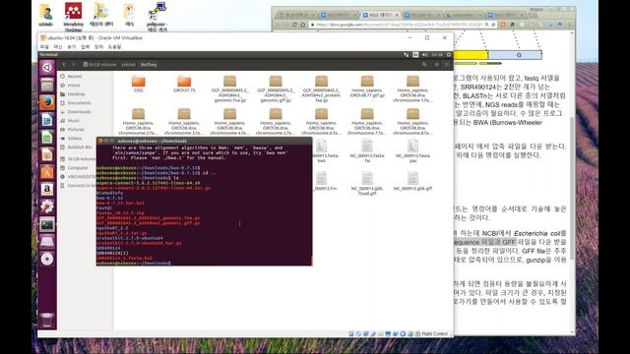Open the GRCh37.75 folder
This screenshot has height=354, width=630.
click(184, 84)
